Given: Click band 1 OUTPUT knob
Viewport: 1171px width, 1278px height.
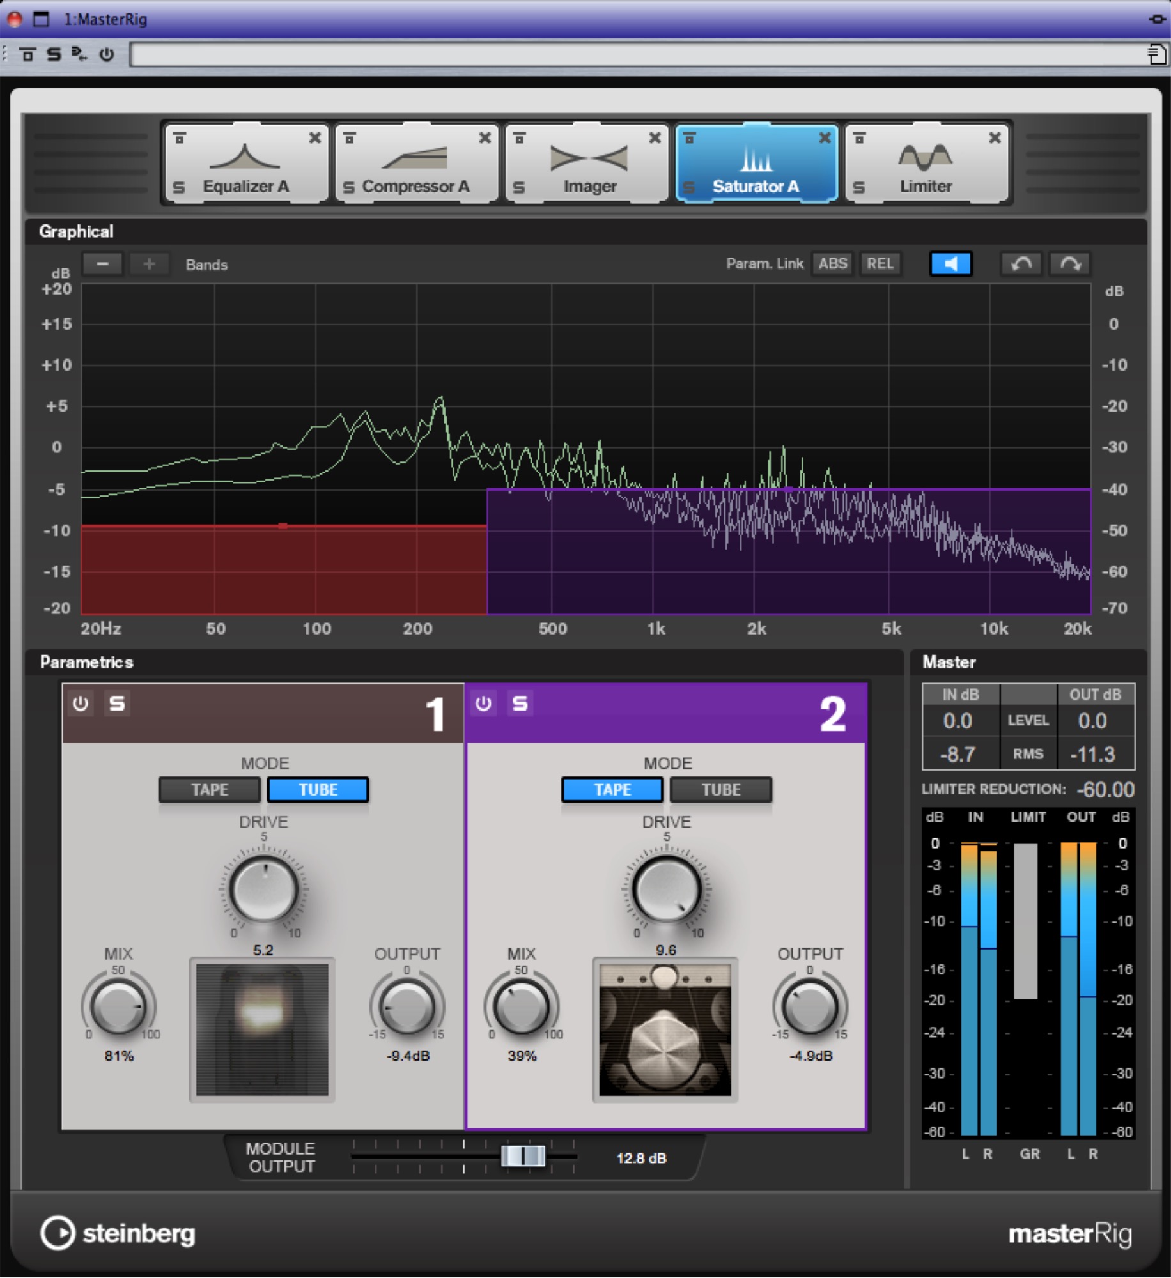Looking at the screenshot, I should (407, 1007).
